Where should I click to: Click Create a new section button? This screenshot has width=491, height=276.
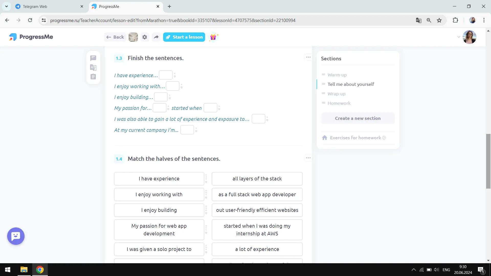click(358, 118)
